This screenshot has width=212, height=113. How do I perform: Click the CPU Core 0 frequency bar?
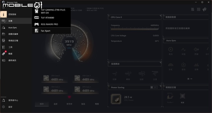(135, 29)
